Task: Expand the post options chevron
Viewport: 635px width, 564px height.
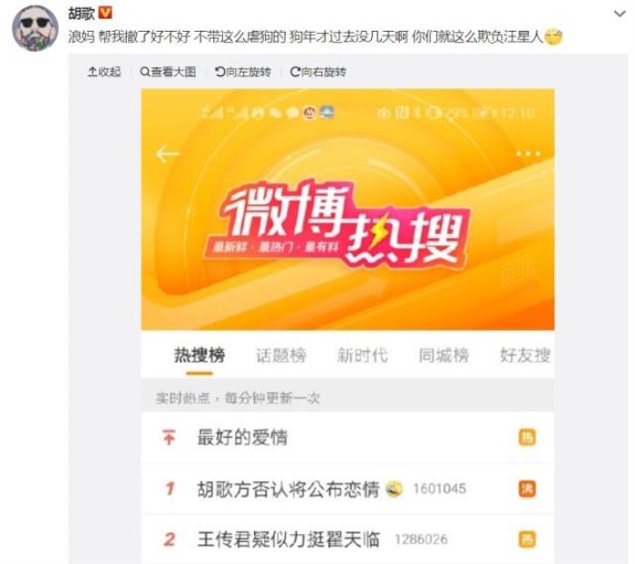Action: click(x=620, y=14)
